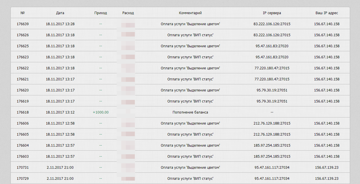360x184 pixels.
Task: Select transaction number 176604
Action: [x=23, y=146]
